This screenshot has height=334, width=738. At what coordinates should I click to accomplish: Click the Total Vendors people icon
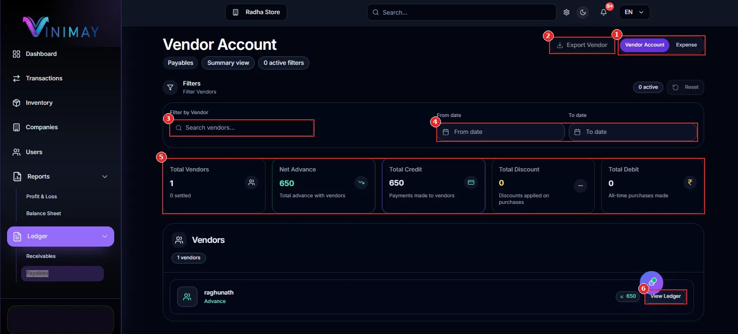tap(251, 182)
